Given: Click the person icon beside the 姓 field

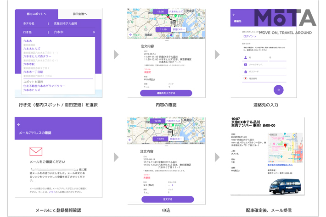Looking at the screenshot, I should click(x=245, y=57).
